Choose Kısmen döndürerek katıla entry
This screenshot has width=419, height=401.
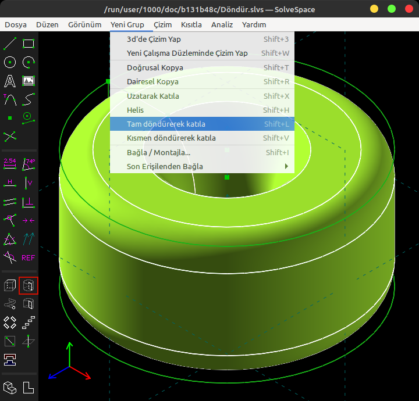tap(202, 138)
